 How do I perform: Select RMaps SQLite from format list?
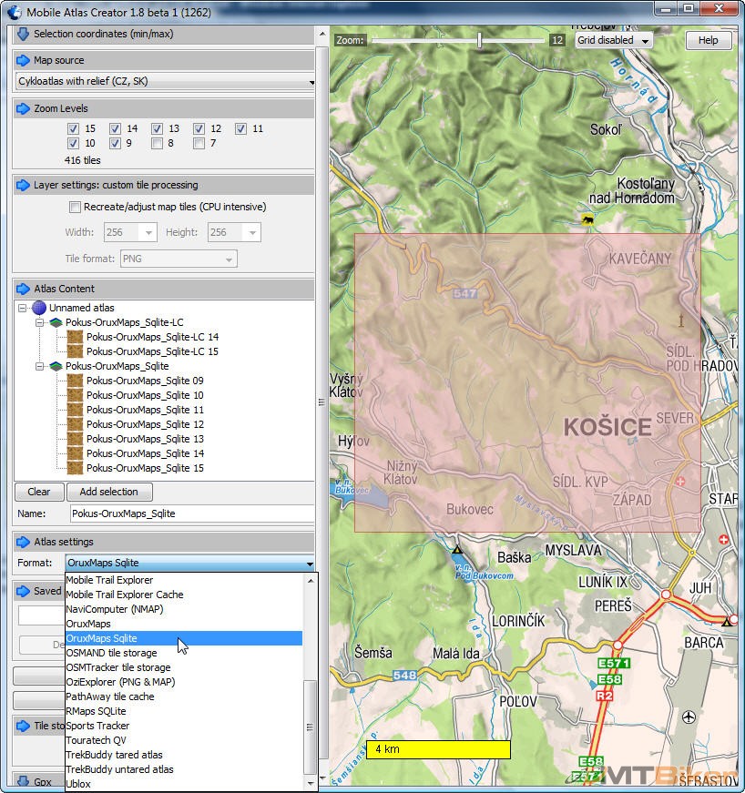(96, 711)
